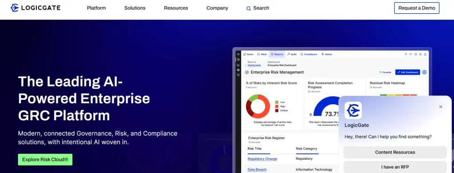The height and width of the screenshot is (173, 454).
Task: Click the pin icon in dashboard top bar
Action: point(406,54)
